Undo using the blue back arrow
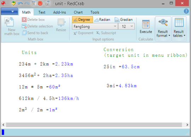This screenshot has width=191, height=137. pos(20,3)
